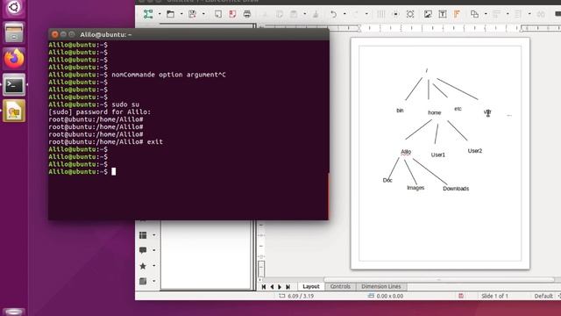Jump to first sheet tab arrow

[264, 287]
